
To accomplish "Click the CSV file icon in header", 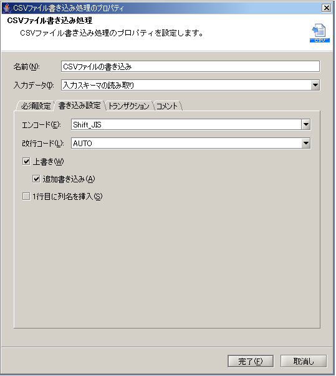I will [x=320, y=33].
